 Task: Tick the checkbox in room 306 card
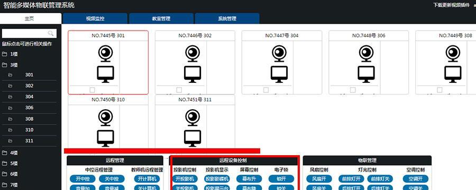click(353, 90)
